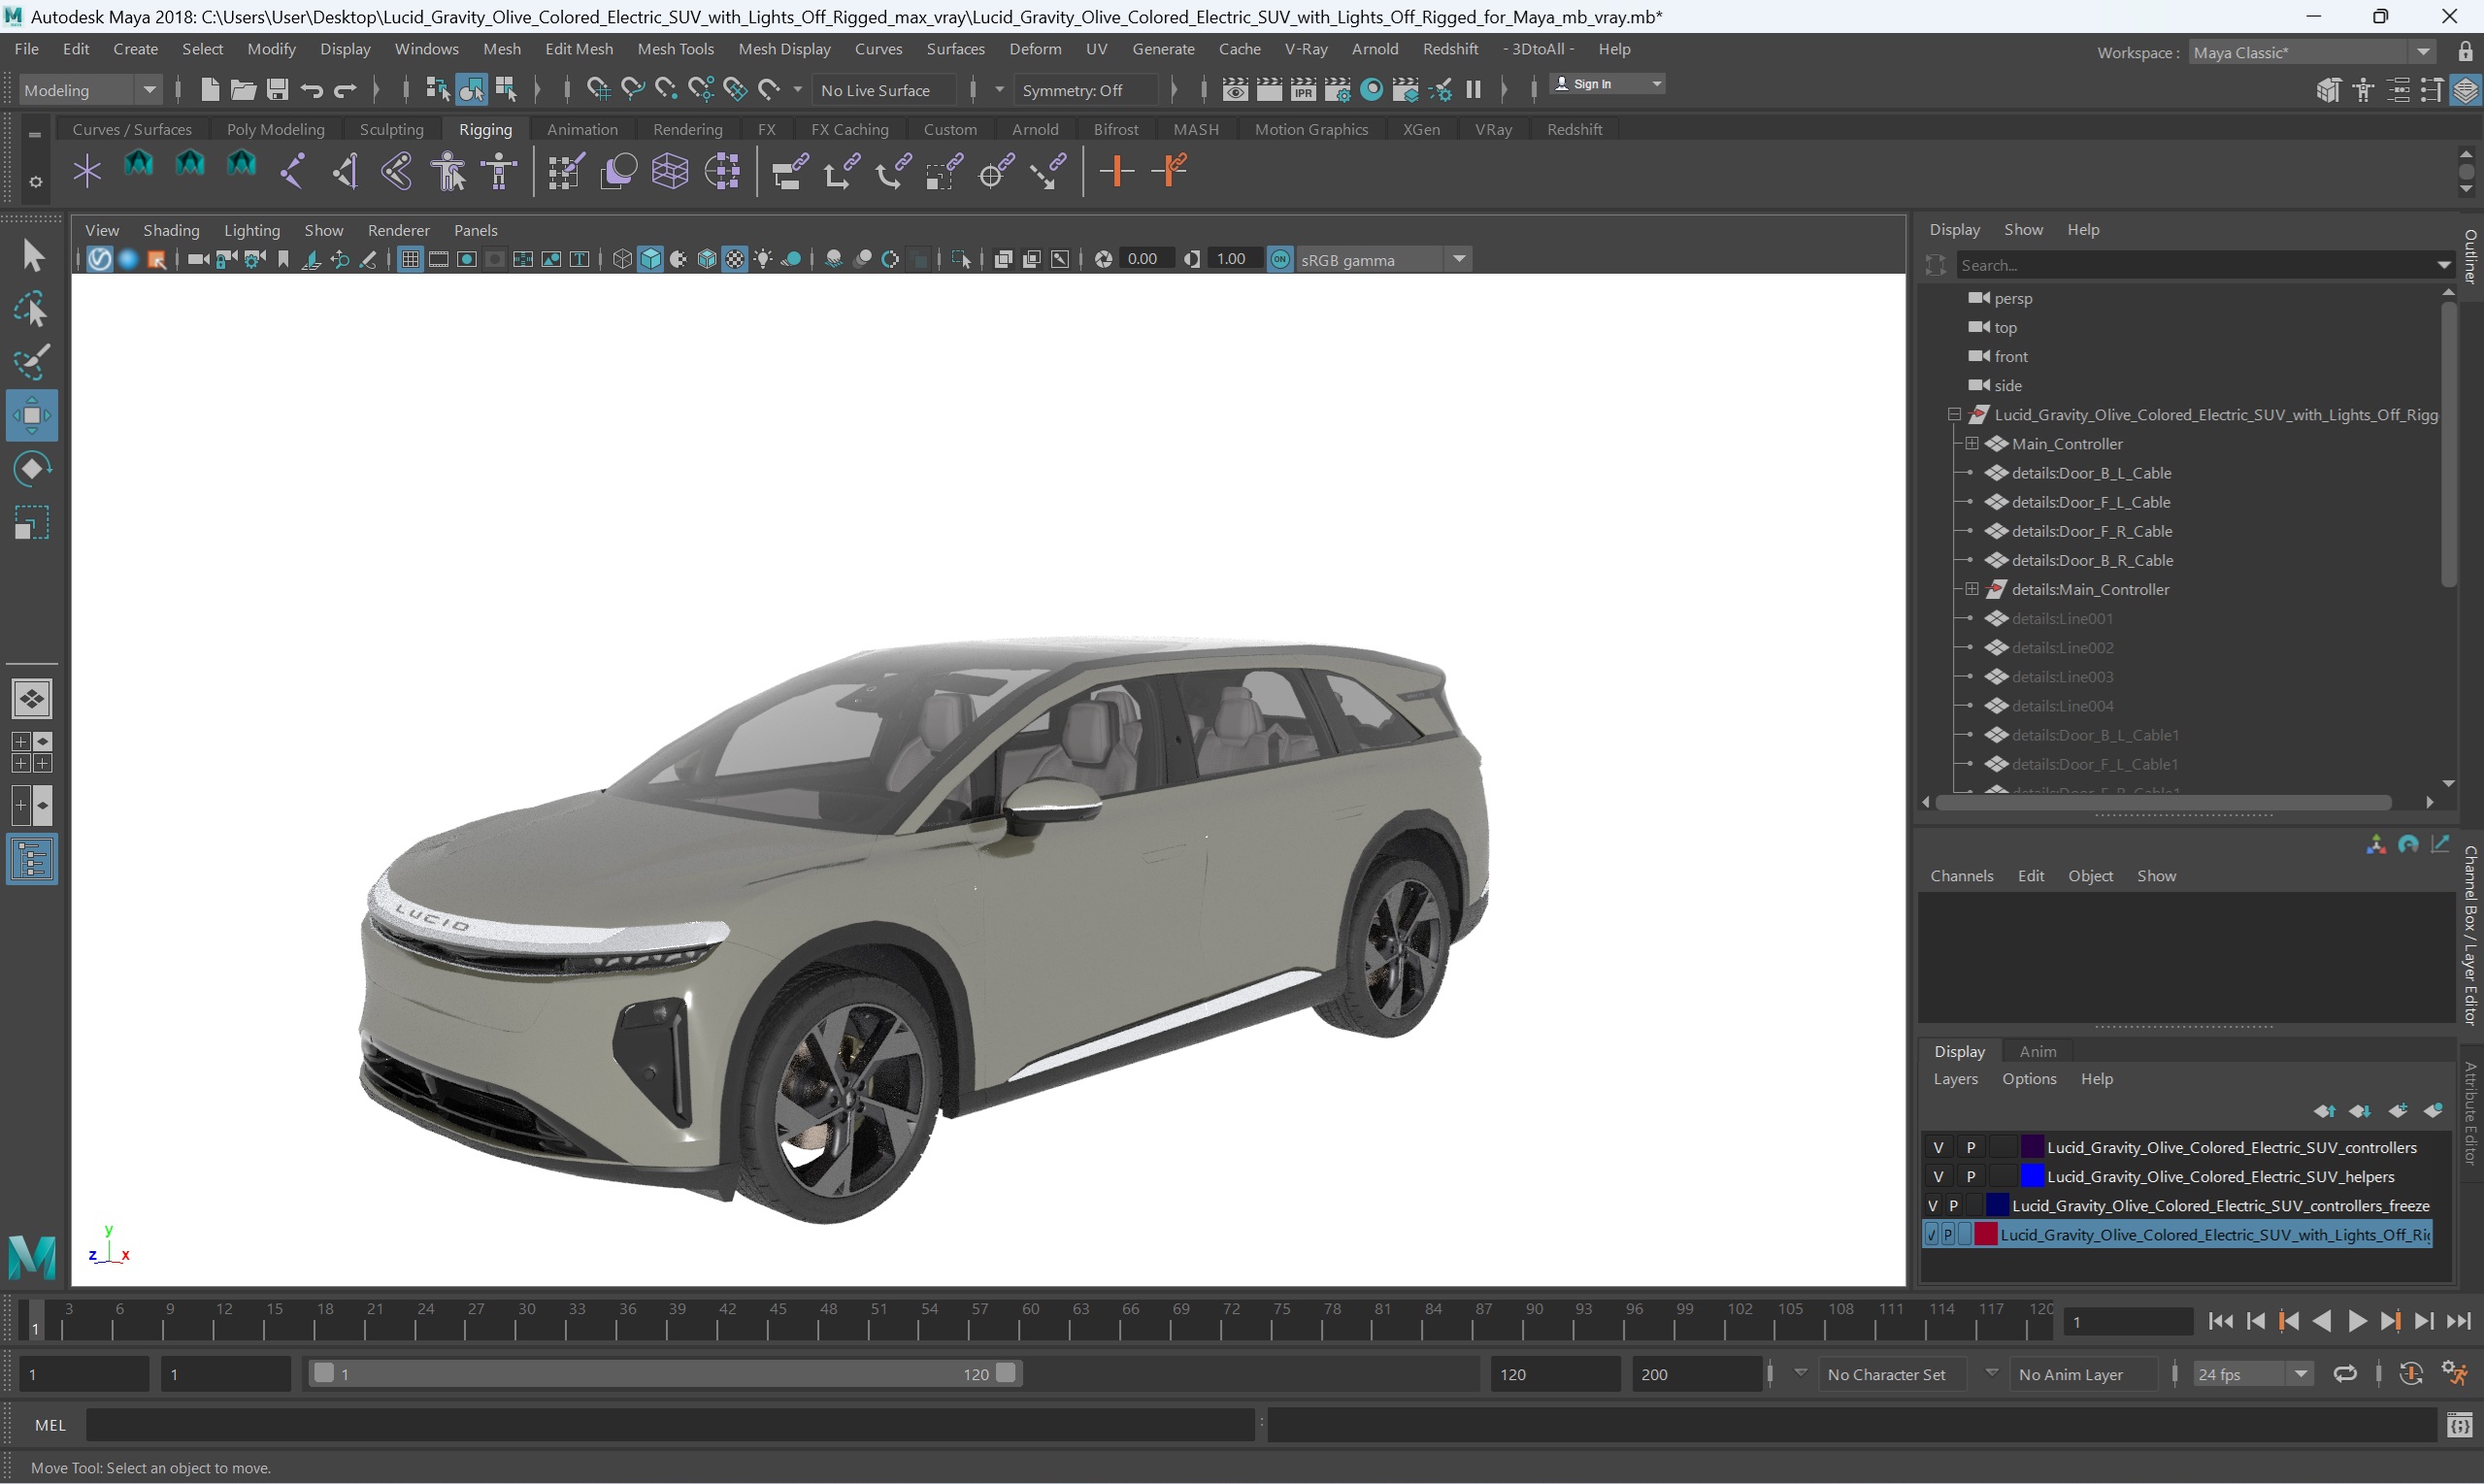Switch to the Animation shelf tab
2484x1484 pixels.
click(582, 129)
